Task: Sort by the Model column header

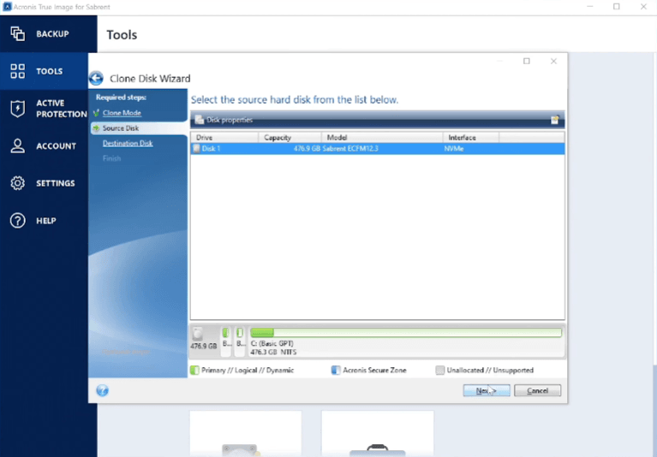Action: (x=382, y=137)
